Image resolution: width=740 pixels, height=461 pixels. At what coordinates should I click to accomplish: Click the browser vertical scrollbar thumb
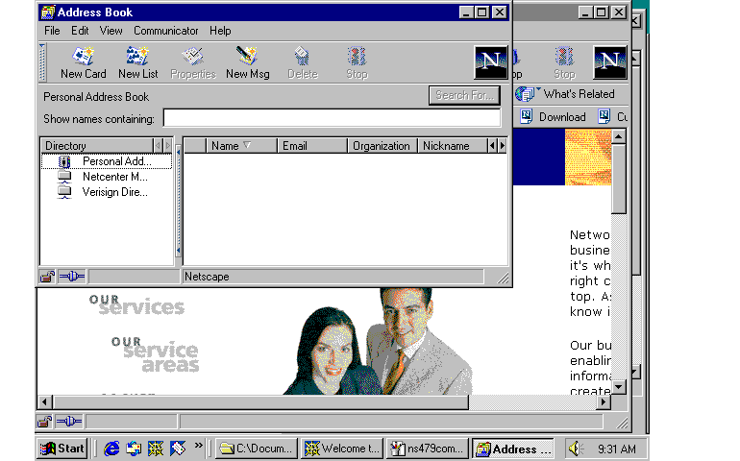619,180
